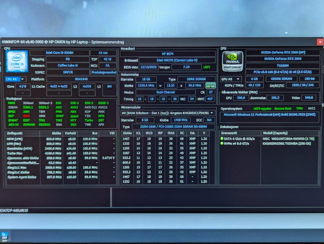The image size is (324, 244).
Task: Click the ROPs / TMUs 48 / 120 value
Action: (254, 85)
